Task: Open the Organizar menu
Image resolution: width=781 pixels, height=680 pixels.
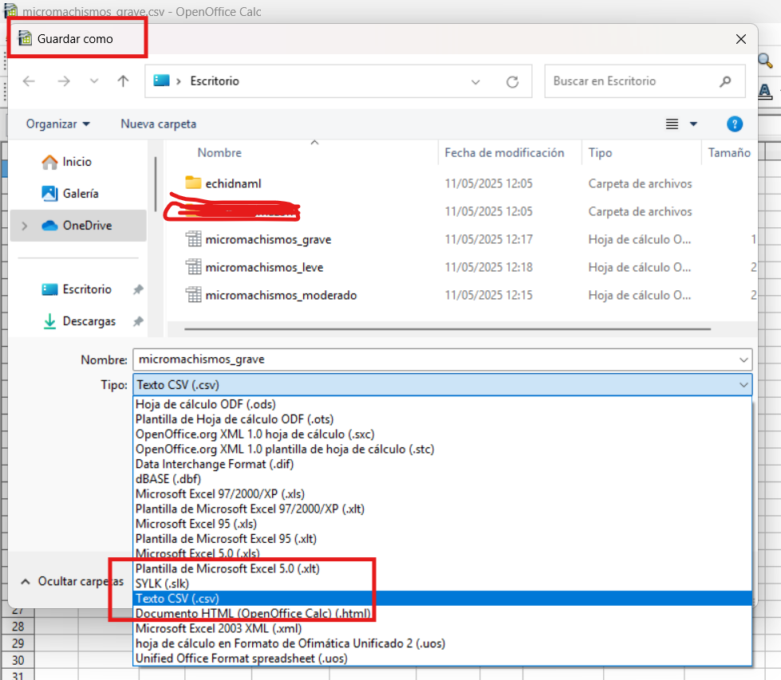Action: (57, 124)
